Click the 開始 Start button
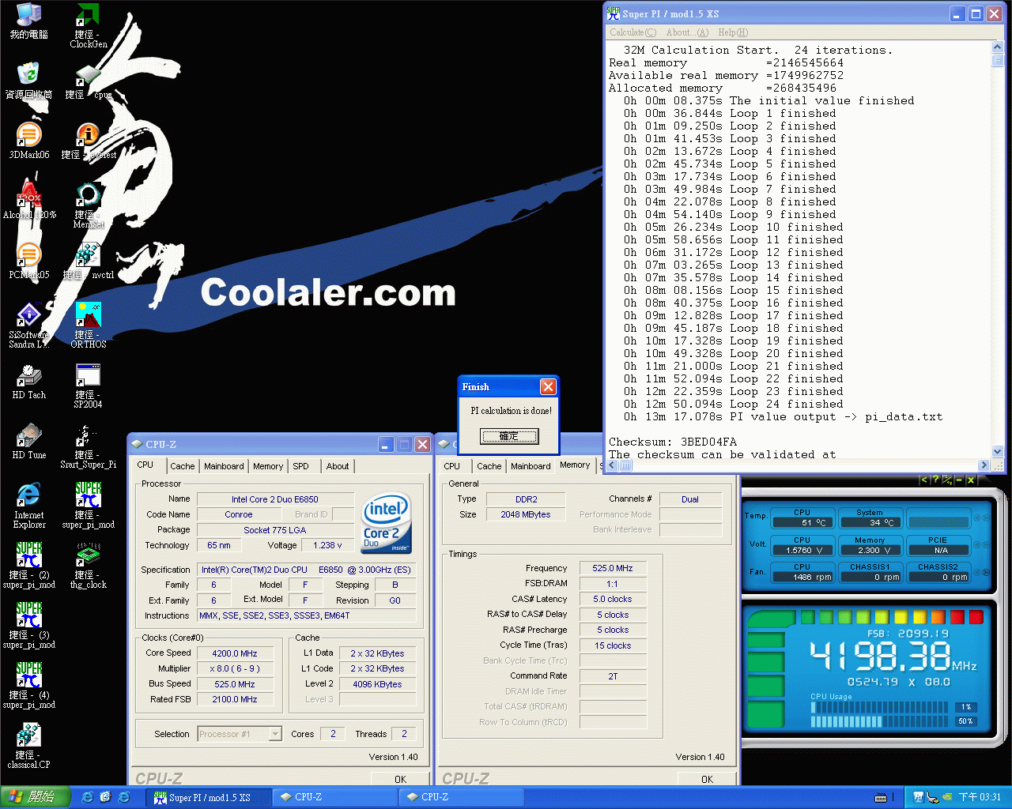Viewport: 1012px width, 809px height. (36, 797)
